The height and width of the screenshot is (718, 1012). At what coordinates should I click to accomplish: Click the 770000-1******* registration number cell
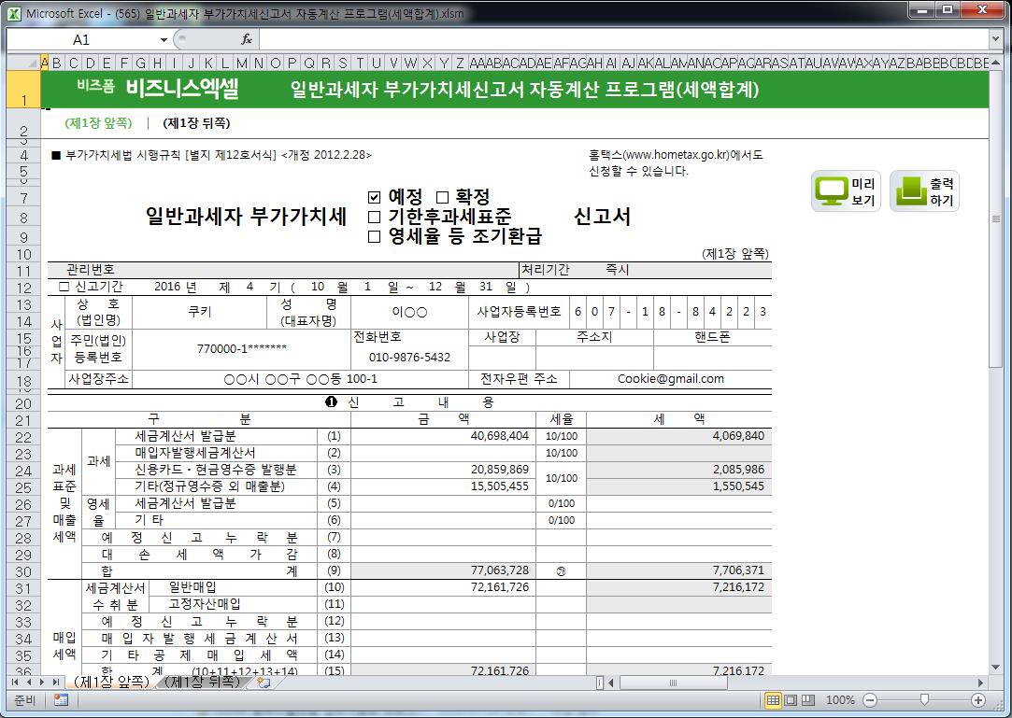tap(241, 349)
